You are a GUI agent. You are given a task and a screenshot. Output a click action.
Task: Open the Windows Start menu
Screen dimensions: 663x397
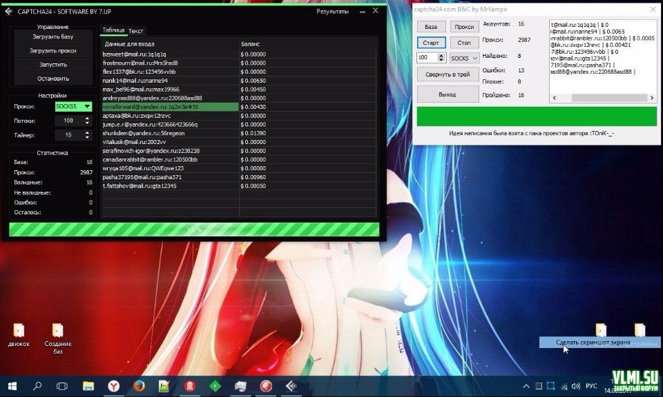pos(12,386)
